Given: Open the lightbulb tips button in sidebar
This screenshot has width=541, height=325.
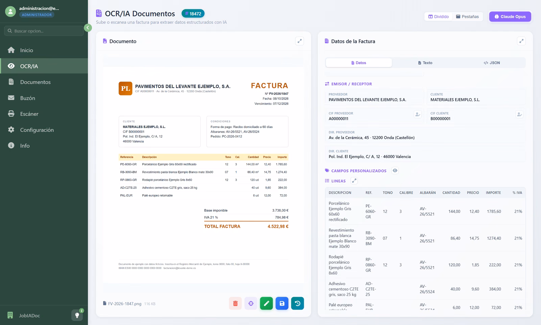Looking at the screenshot, I should (x=77, y=315).
